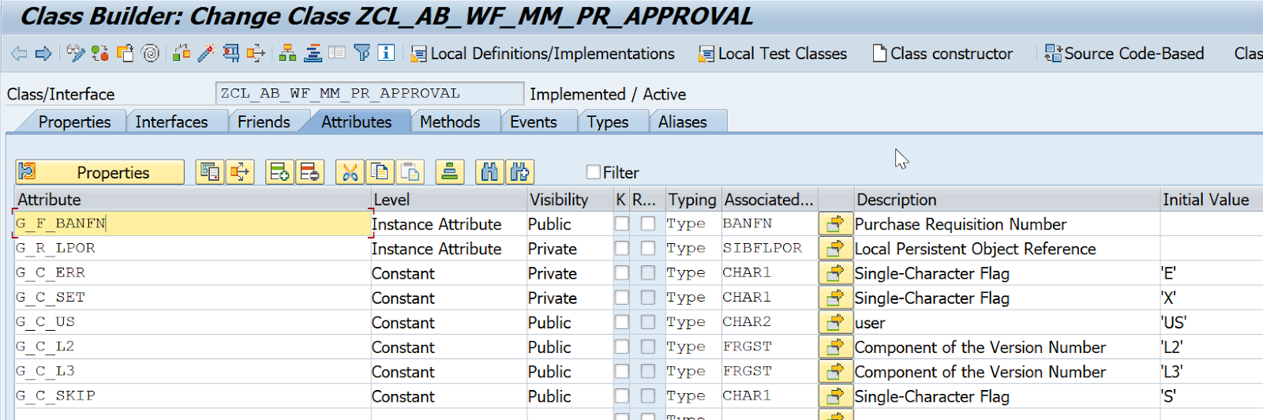Click the G_F_BANFN attribute field
This screenshot has height=420, width=1263.
(193, 223)
